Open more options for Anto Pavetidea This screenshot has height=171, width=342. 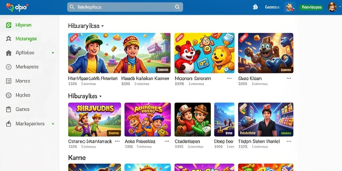[x=167, y=141]
